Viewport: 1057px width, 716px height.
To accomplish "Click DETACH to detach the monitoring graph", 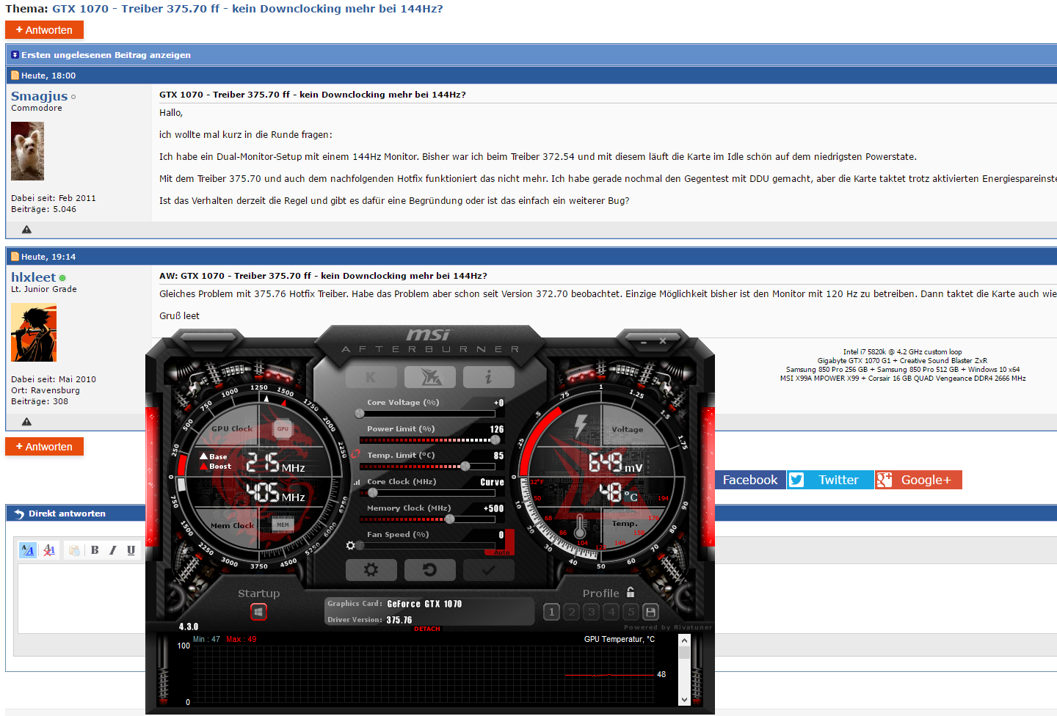I will tap(427, 629).
